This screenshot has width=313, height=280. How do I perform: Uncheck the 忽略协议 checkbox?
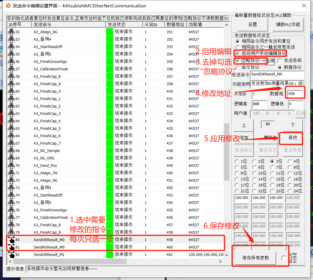(x=238, y=61)
